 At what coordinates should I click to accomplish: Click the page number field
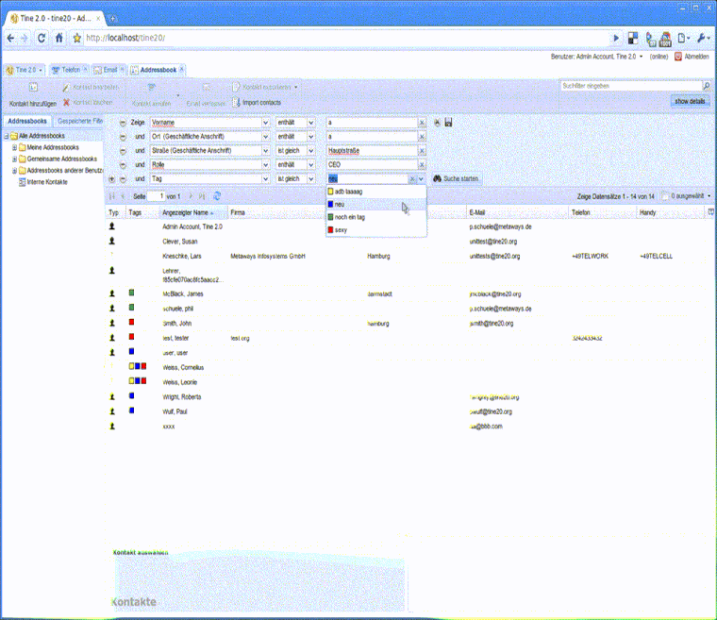tap(156, 196)
